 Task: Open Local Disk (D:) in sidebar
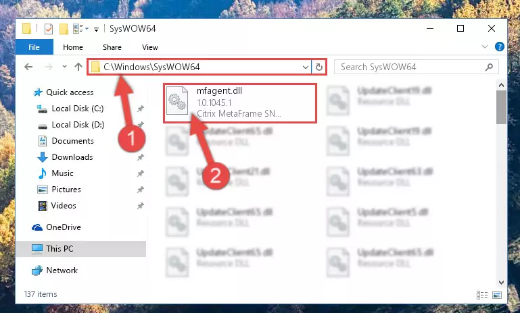(x=78, y=125)
